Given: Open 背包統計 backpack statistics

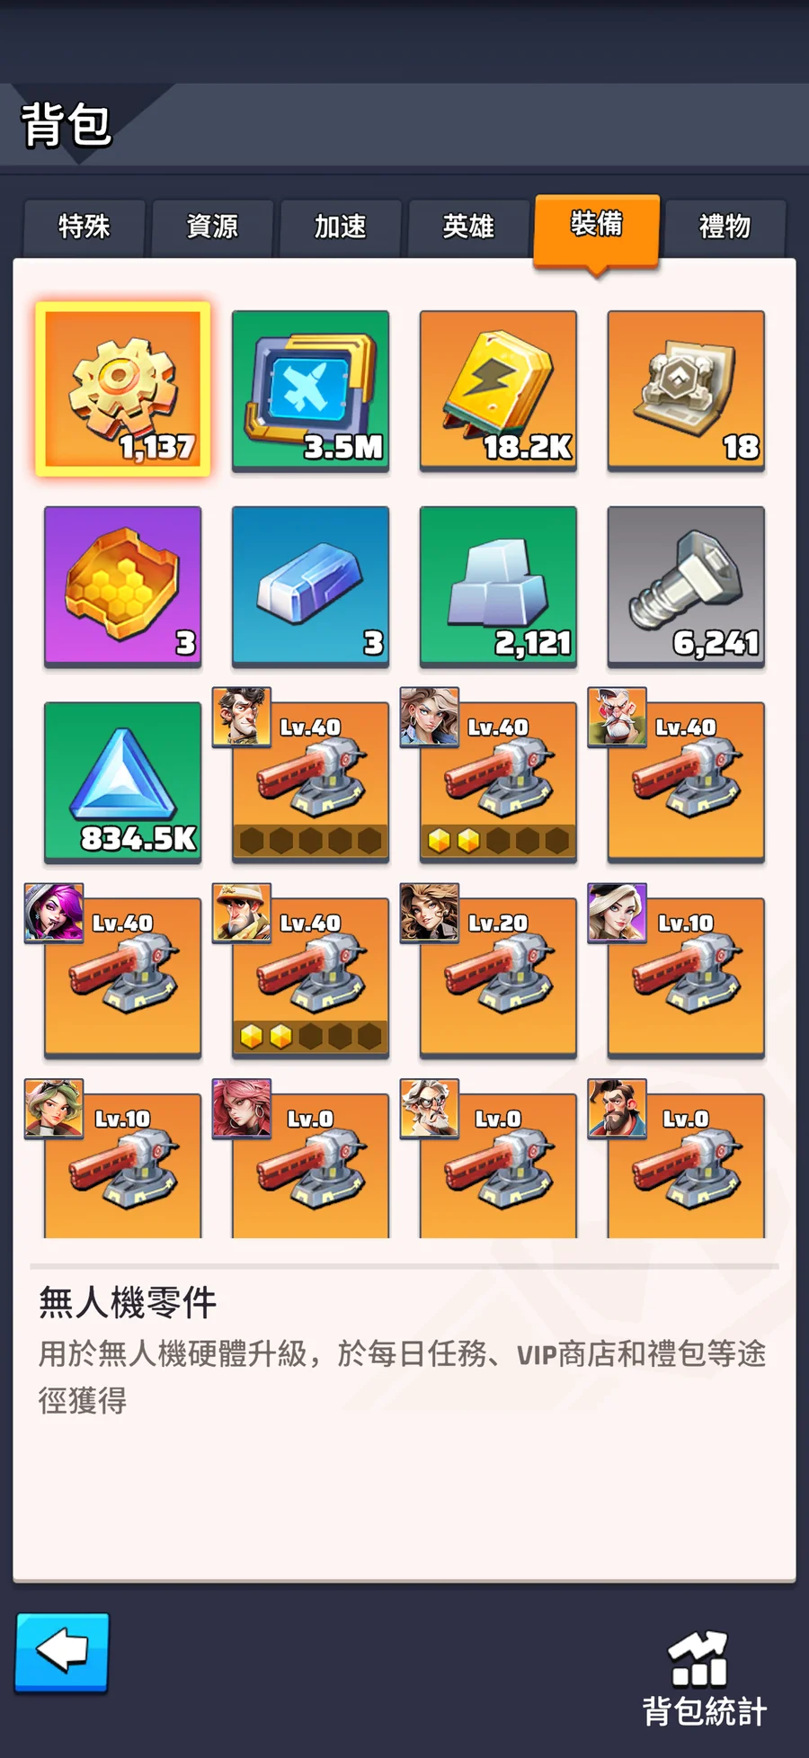Looking at the screenshot, I should [x=705, y=1679].
